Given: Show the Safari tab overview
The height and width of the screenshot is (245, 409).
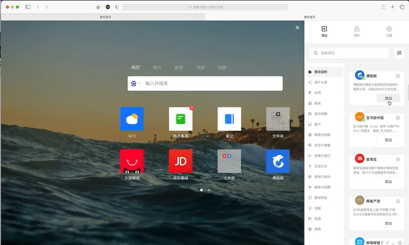Looking at the screenshot, I should coord(402,7).
